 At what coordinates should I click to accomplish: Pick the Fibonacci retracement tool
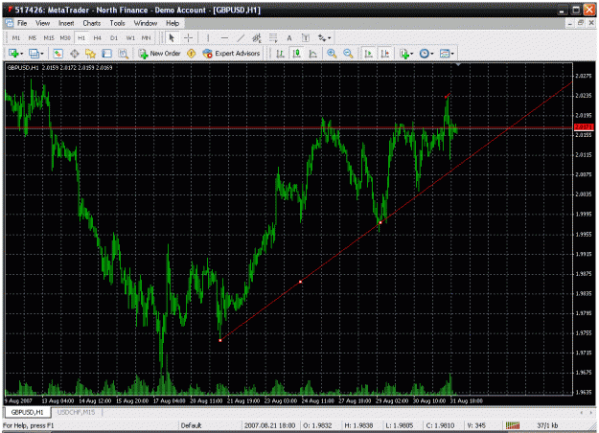[273, 37]
